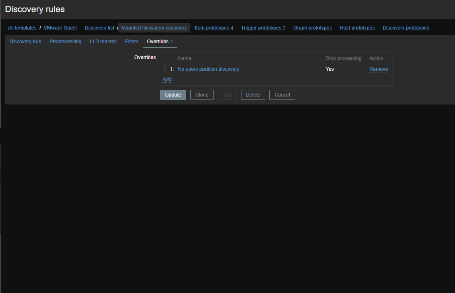Add a new override
Viewport: 455px width, 293px height.
coord(167,79)
